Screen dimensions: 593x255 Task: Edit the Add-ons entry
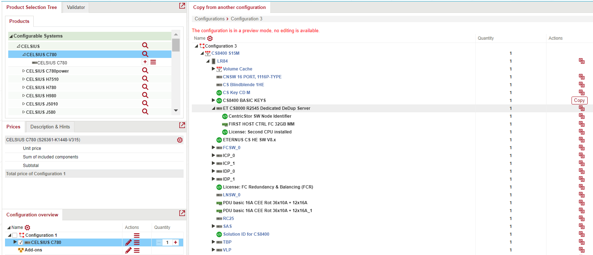(x=128, y=250)
